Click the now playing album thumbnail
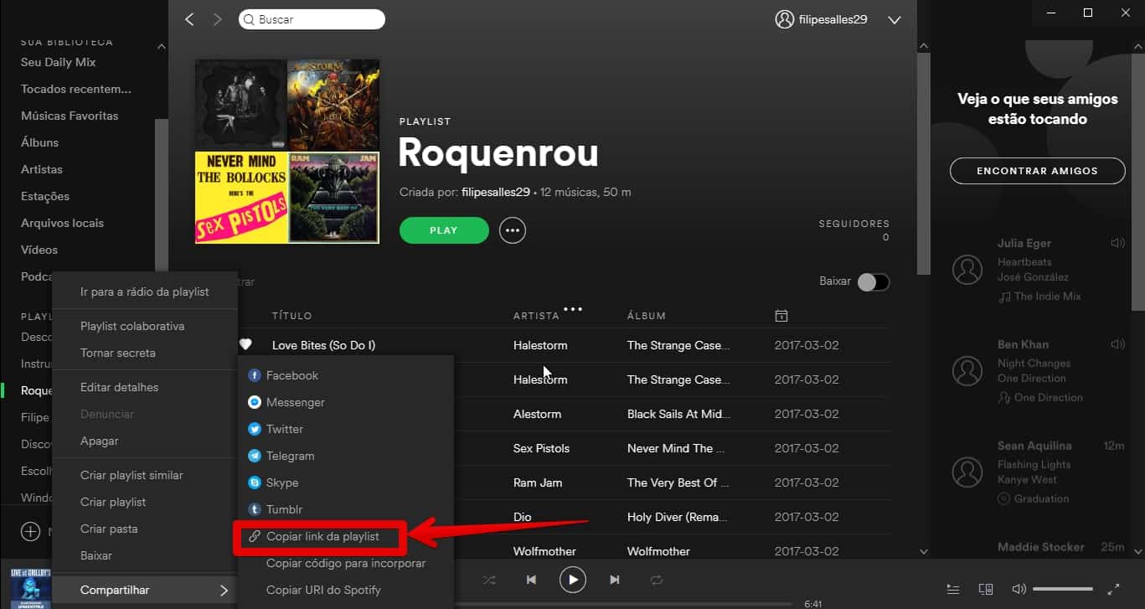Viewport: 1145px width, 609px height. pyautogui.click(x=31, y=588)
